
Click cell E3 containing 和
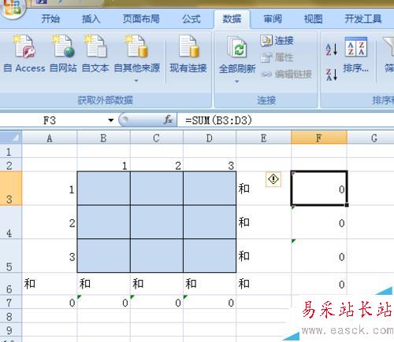264,189
